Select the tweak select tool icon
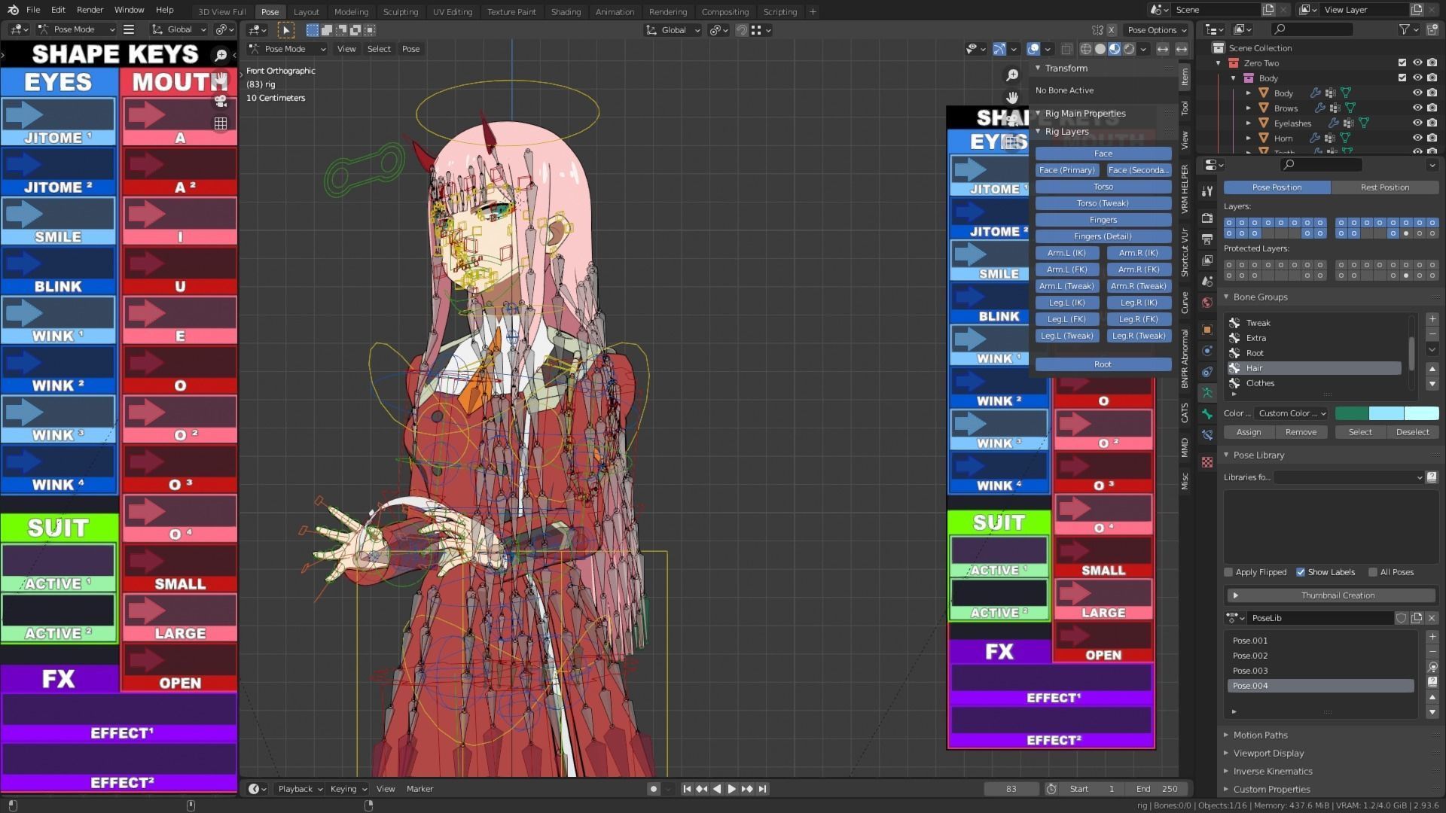Screen dimensions: 1446x813 tap(286, 30)
